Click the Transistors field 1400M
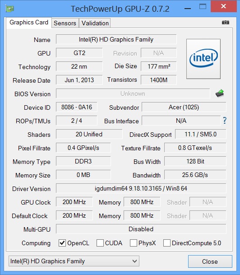Screen dimensions: 240x275 [x=159, y=80]
